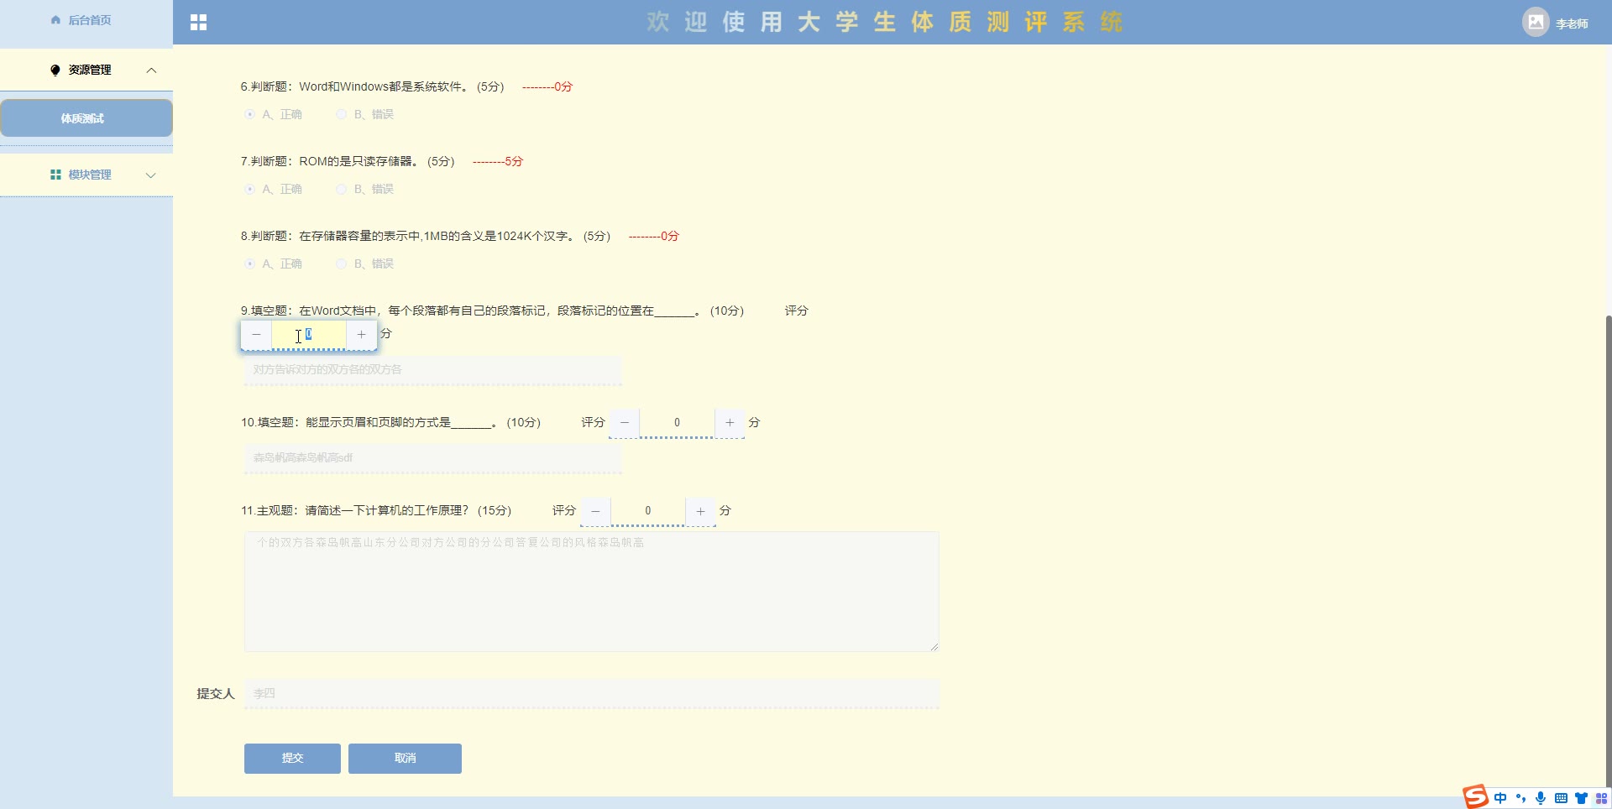Increase question 9 score with plus

tap(361, 335)
